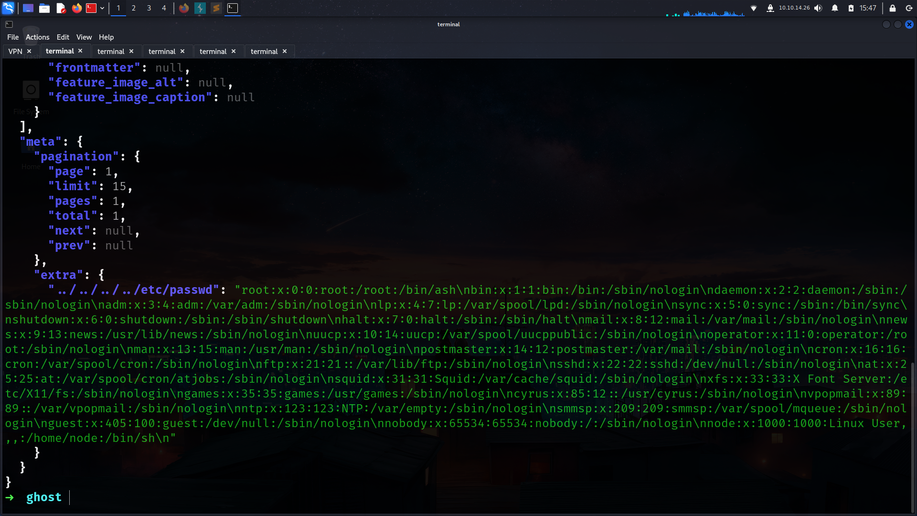This screenshot has height=516, width=917.
Task: Open the Actions menu
Action: (37, 37)
